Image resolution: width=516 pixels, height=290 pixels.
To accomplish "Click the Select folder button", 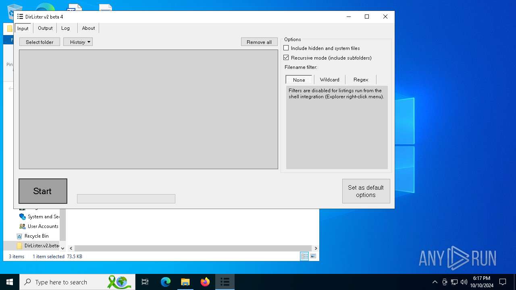I will pos(40,42).
